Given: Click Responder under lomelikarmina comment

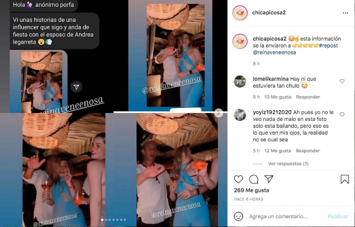Looking at the screenshot, I should click(x=308, y=97).
